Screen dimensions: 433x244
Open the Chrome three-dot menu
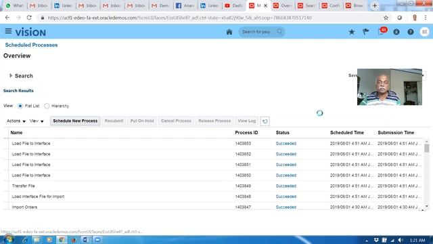[x=426, y=18]
